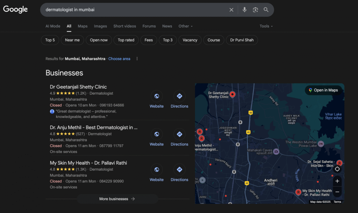Click the search input field
This screenshot has width=358, height=213.
(135, 10)
